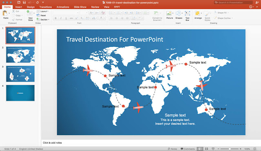Open the Section dropdown

click(43, 20)
